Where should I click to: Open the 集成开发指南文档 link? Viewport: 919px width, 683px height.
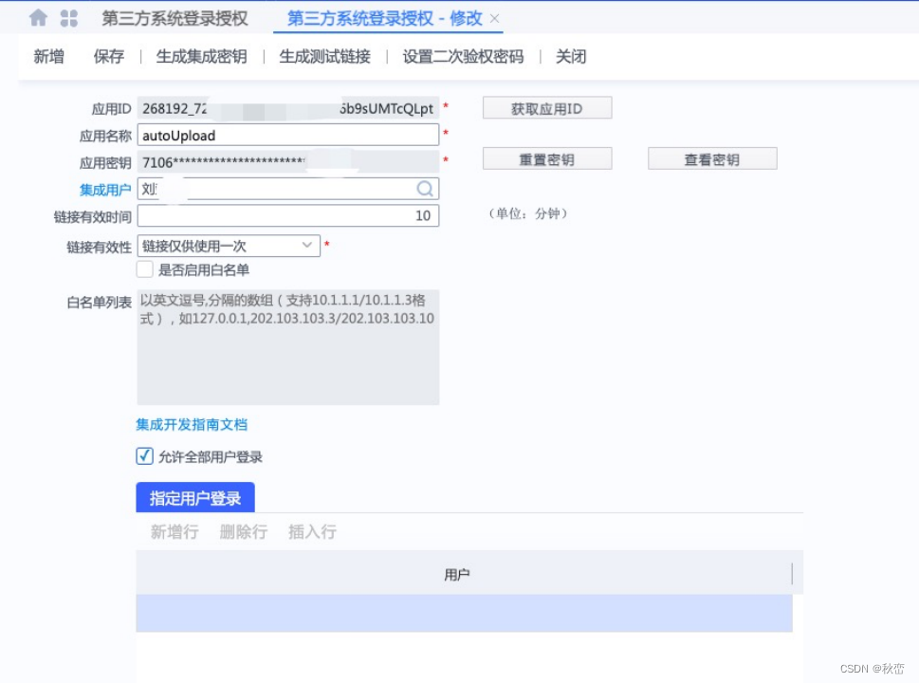192,424
